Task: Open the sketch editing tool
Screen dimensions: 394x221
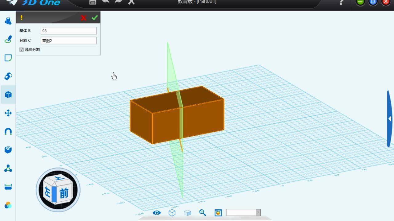Action: [x=8, y=58]
